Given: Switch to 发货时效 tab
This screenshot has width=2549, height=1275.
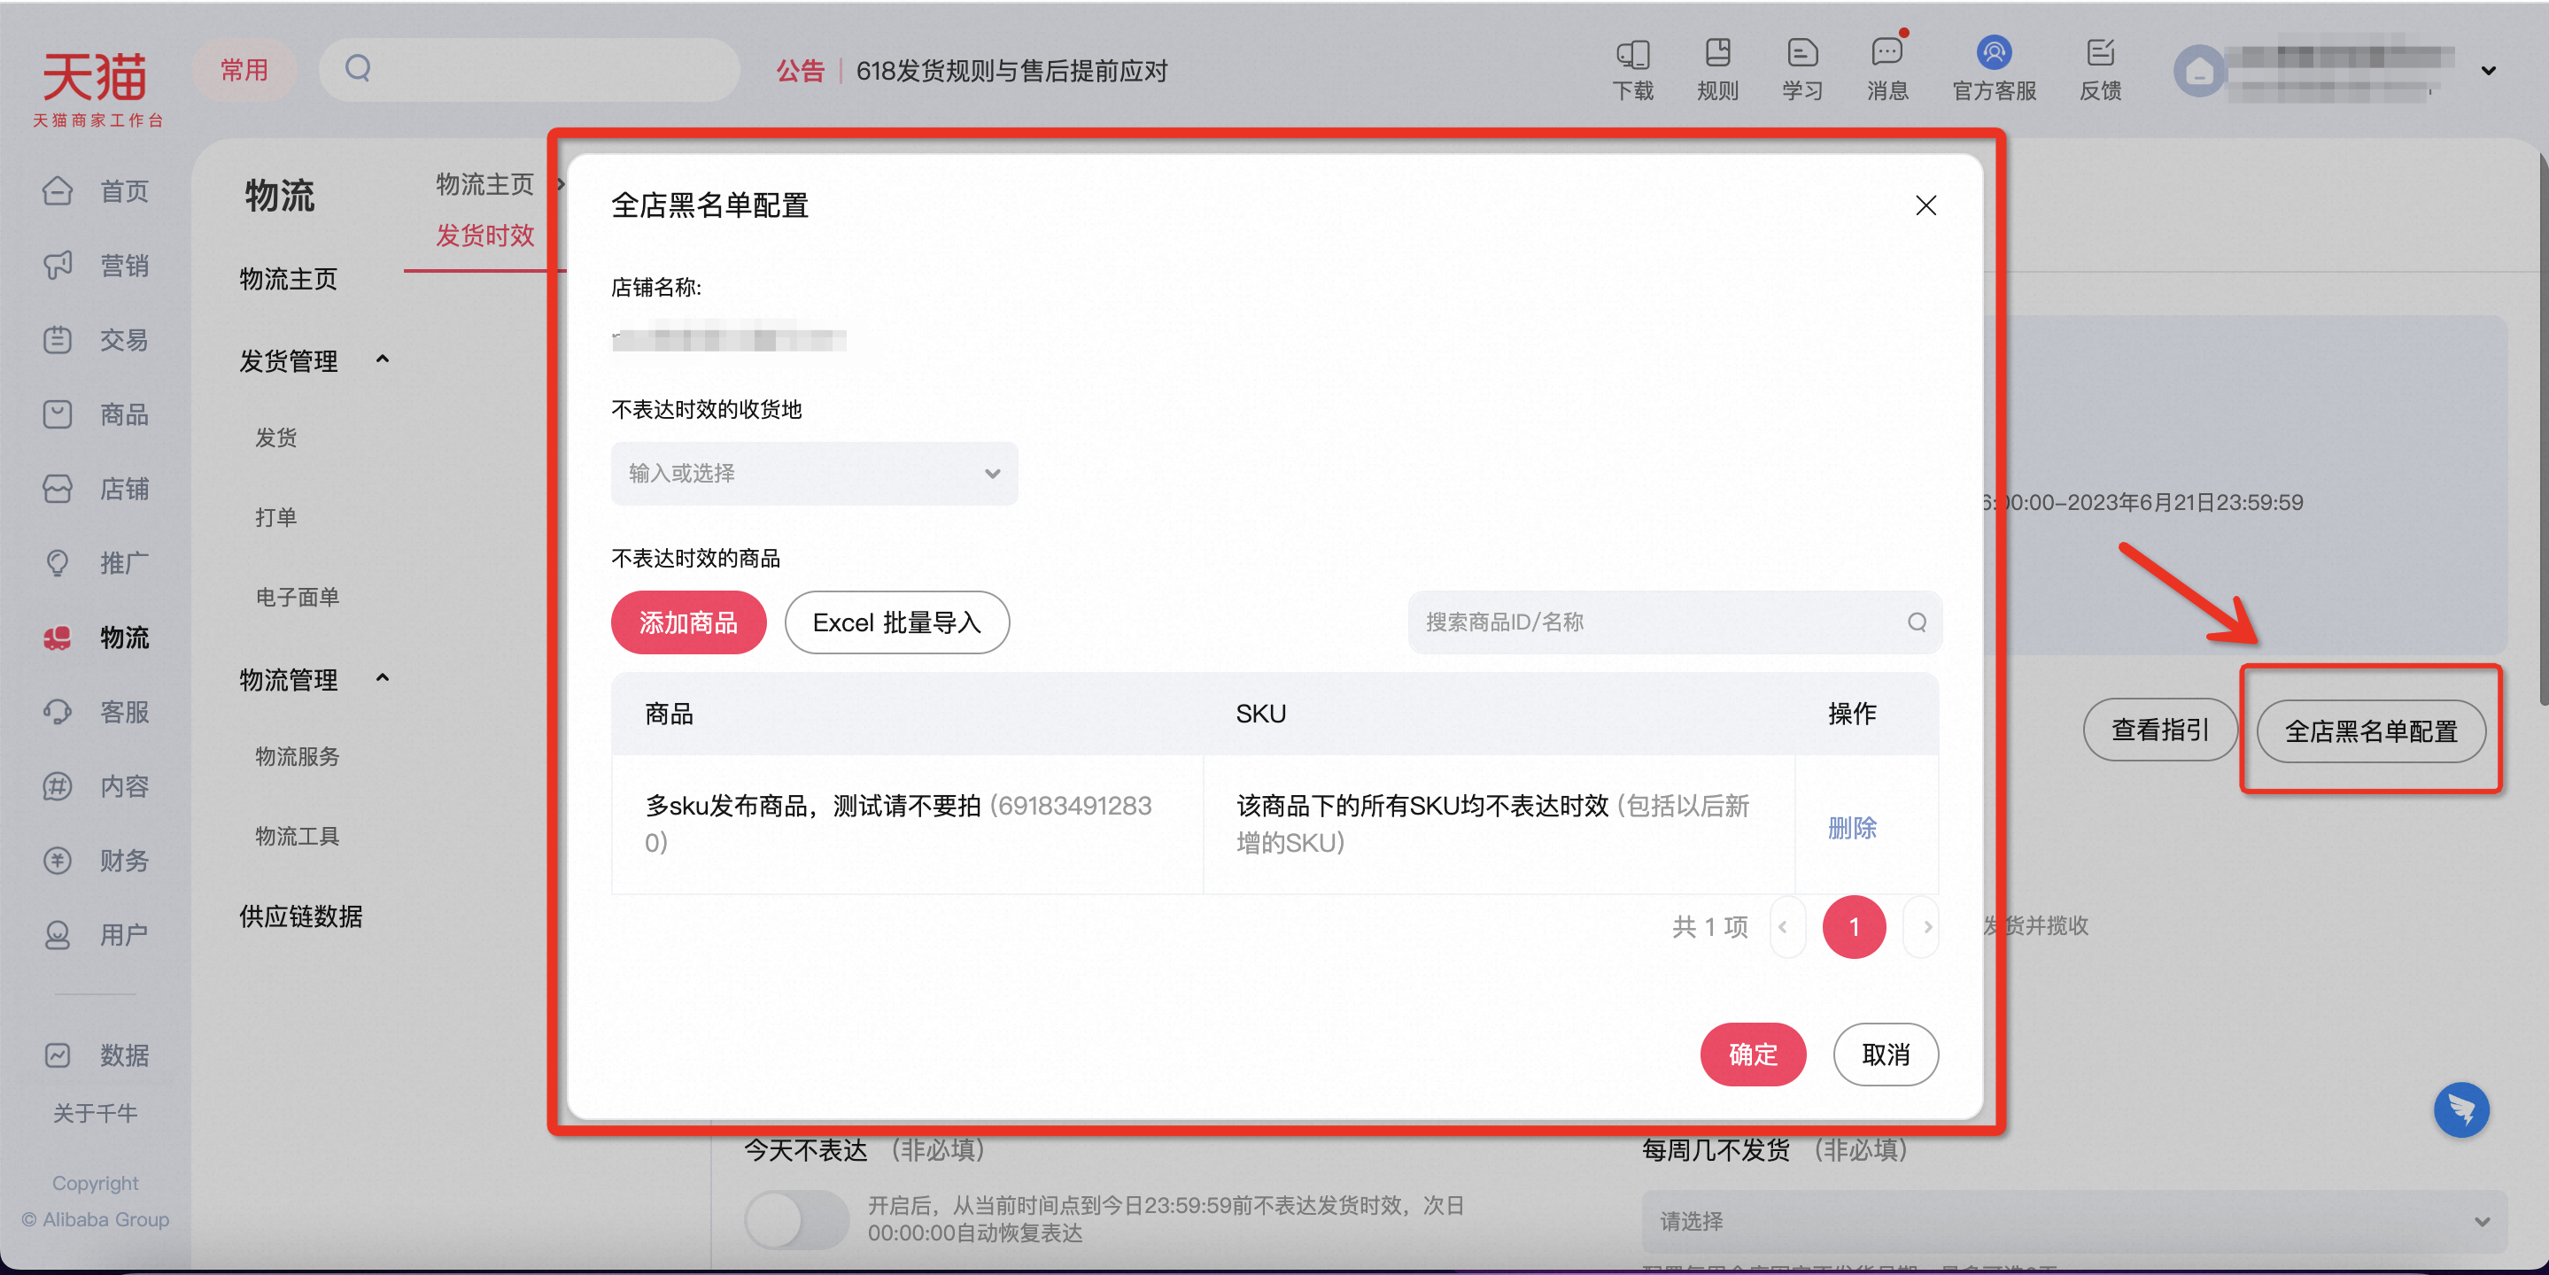Looking at the screenshot, I should 484,236.
